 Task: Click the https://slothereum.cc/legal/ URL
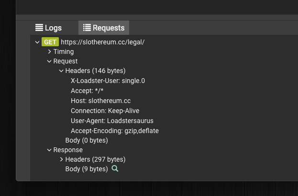click(103, 42)
